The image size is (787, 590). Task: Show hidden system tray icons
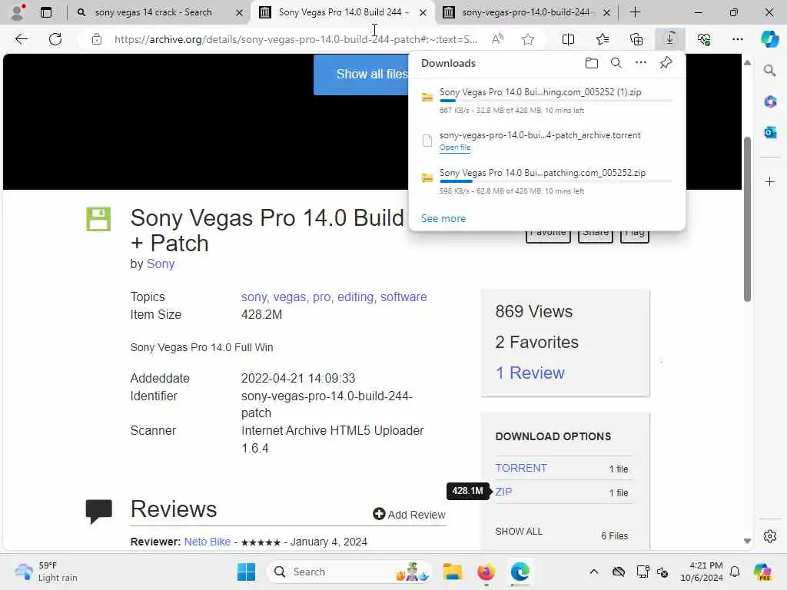click(x=594, y=572)
